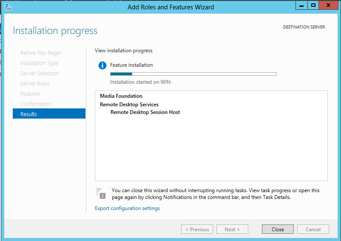The width and height of the screenshot is (341, 241).
Task: Click the Previous button
Action: pyautogui.click(x=197, y=229)
